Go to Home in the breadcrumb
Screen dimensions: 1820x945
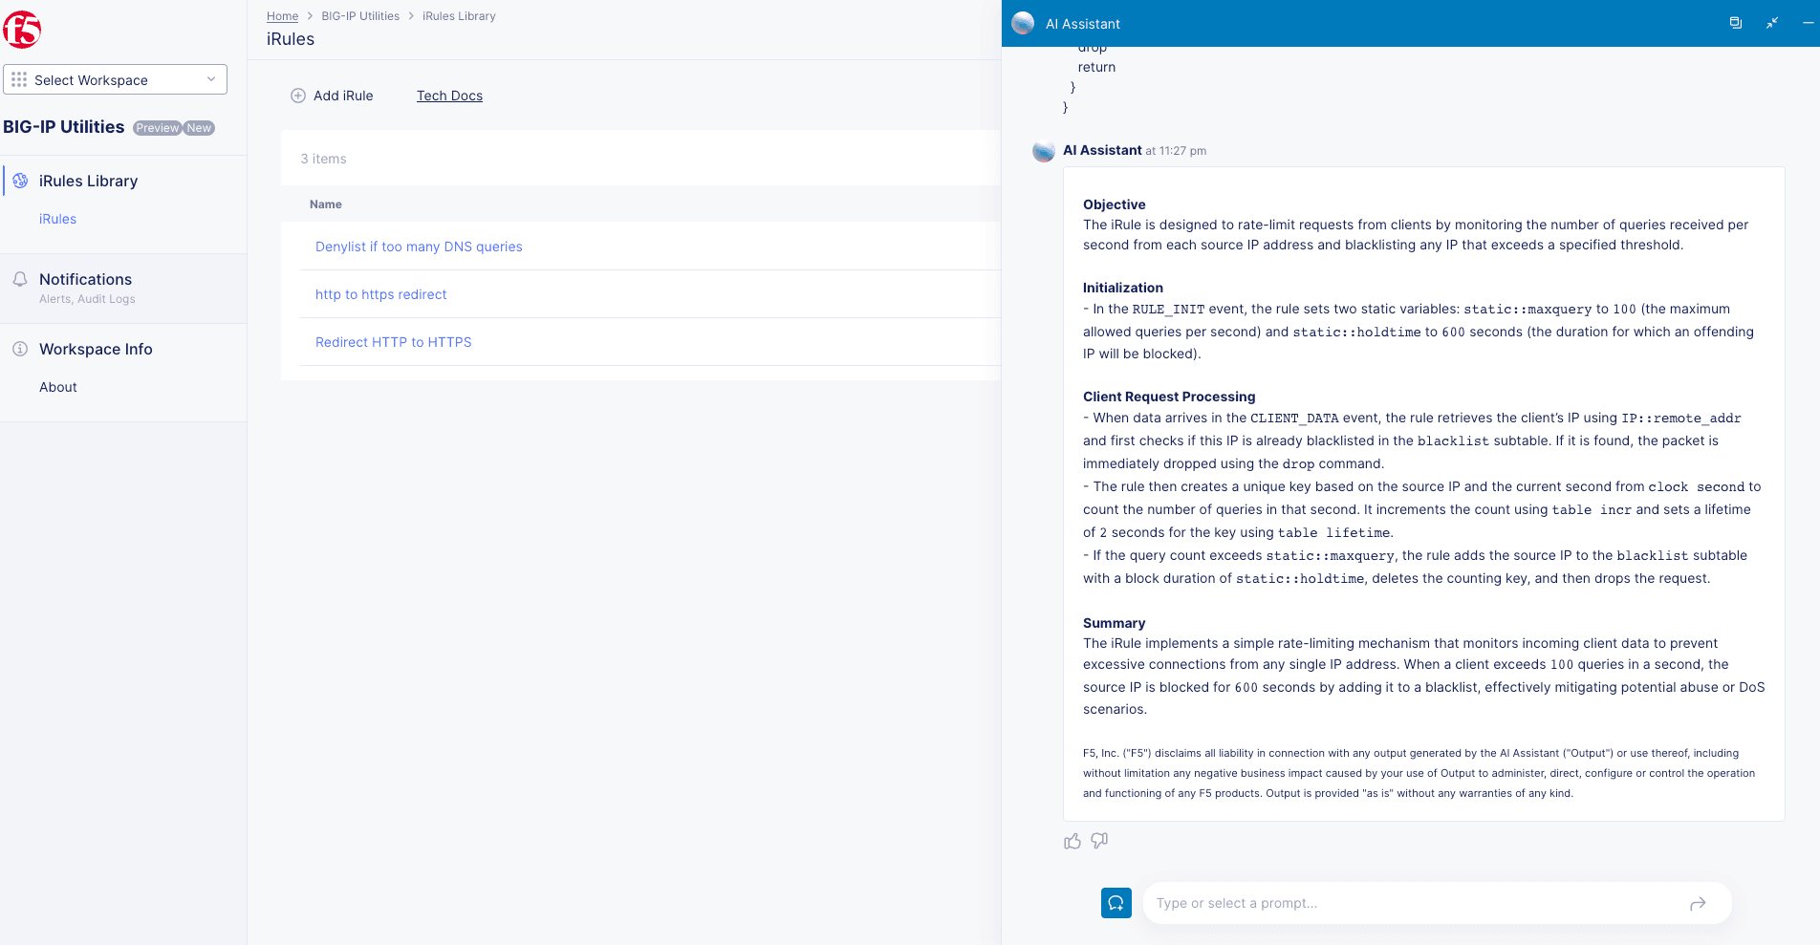[x=282, y=16]
